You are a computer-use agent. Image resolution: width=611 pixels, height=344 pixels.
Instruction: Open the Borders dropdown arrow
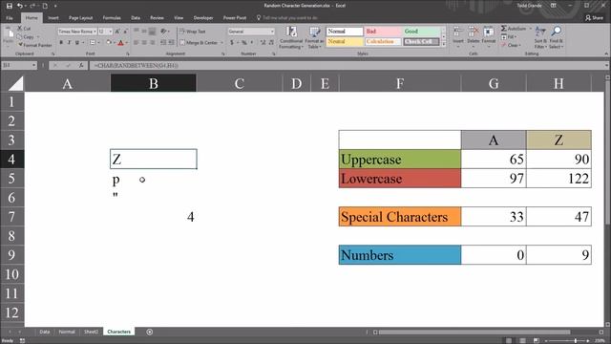pyautogui.click(x=98, y=42)
